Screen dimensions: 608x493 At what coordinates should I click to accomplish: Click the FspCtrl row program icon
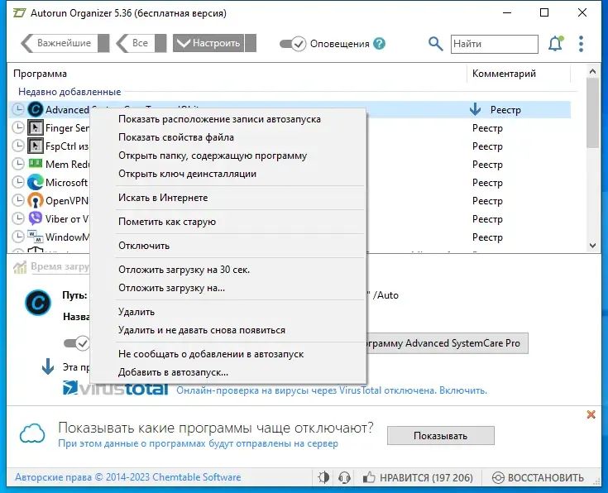[x=36, y=146]
